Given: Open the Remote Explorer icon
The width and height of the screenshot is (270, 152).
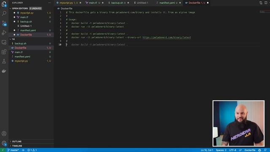Looking at the screenshot, I should 4,42.
